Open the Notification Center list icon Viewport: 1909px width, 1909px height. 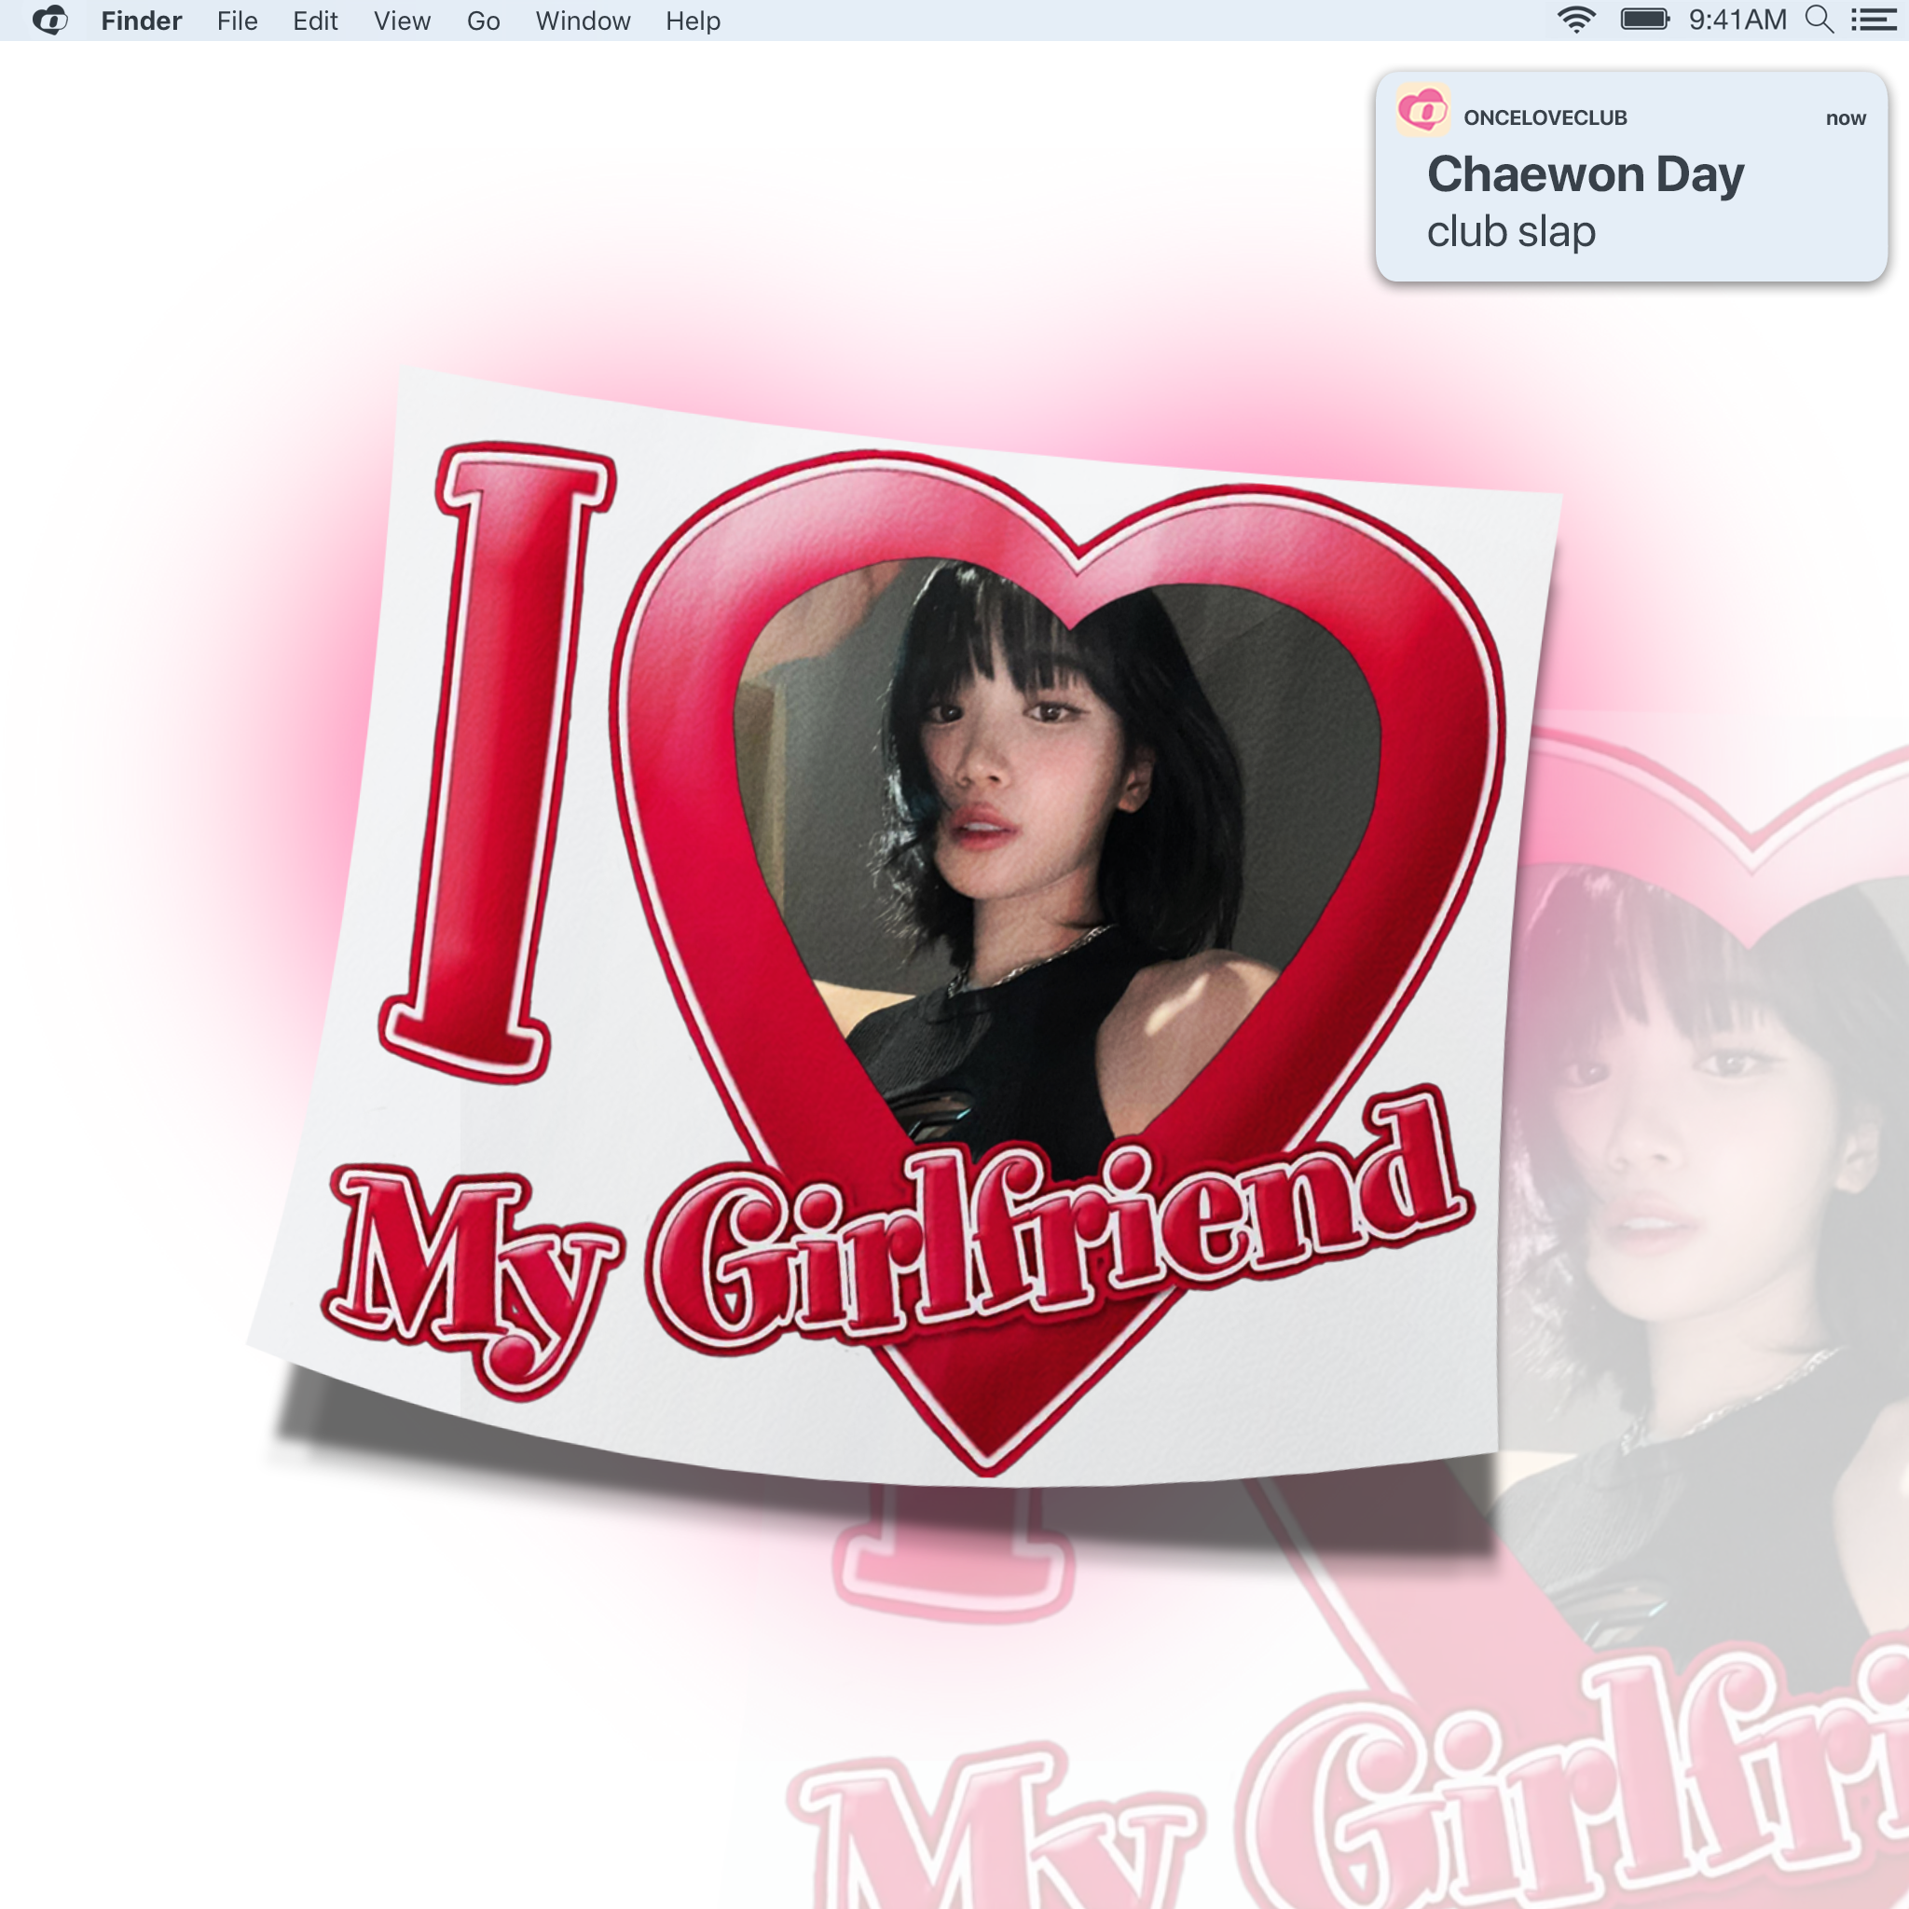tap(1873, 20)
